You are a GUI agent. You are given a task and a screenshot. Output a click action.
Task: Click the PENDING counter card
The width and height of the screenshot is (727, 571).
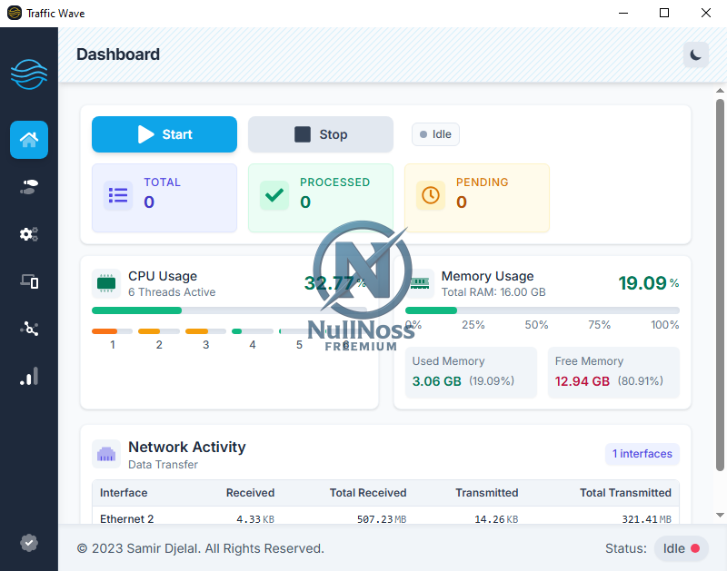coord(477,198)
